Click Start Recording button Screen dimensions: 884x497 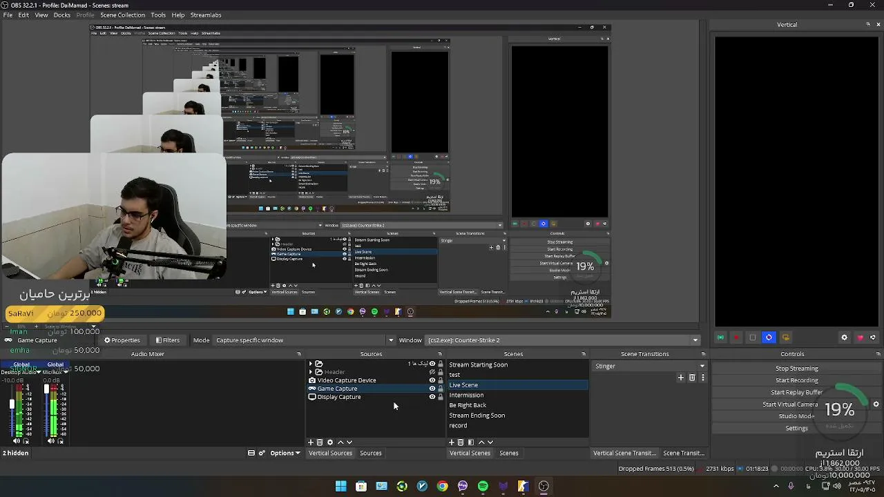click(796, 380)
